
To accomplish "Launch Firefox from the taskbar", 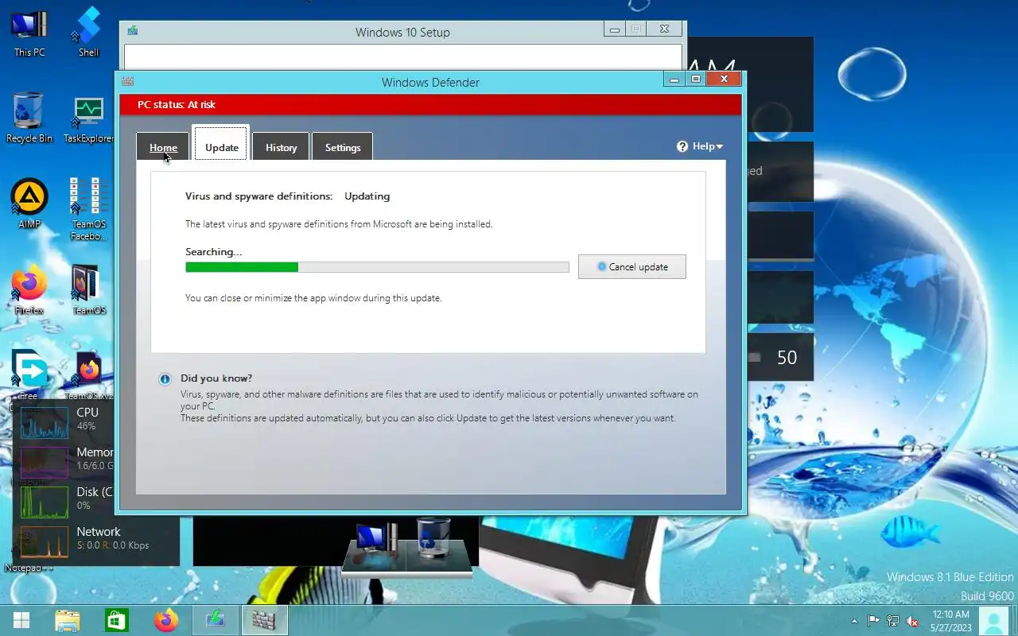I will [166, 620].
